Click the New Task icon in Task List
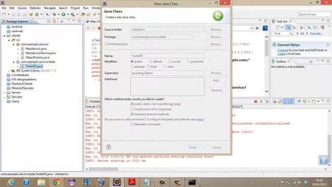Image resolution: width=332 pixels, height=187 pixels. (x=278, y=28)
